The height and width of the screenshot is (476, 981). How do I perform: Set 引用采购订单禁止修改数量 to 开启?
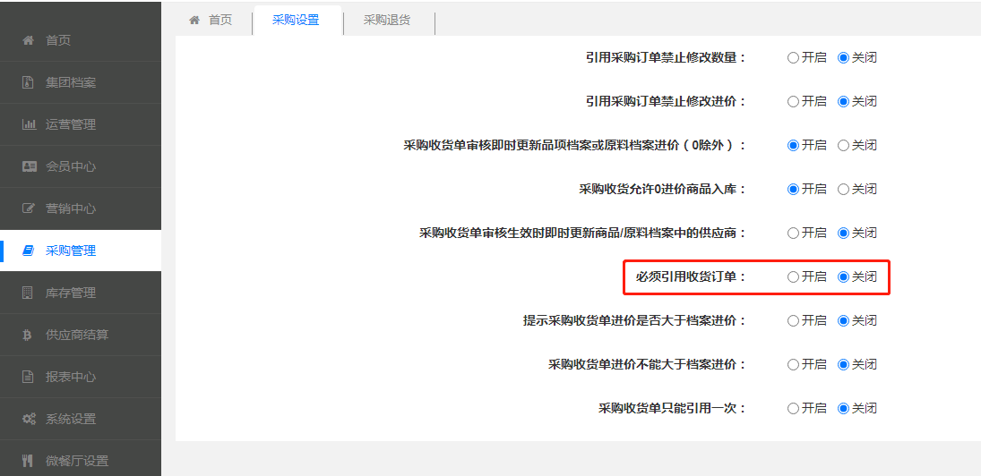click(x=793, y=57)
